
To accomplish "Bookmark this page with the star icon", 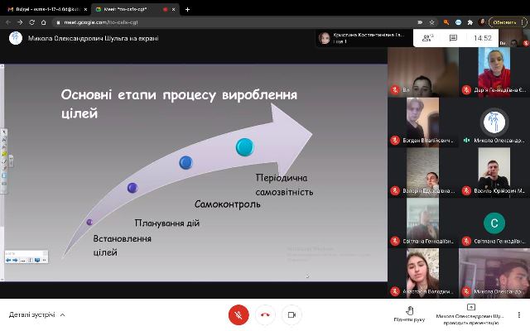I will 432,22.
